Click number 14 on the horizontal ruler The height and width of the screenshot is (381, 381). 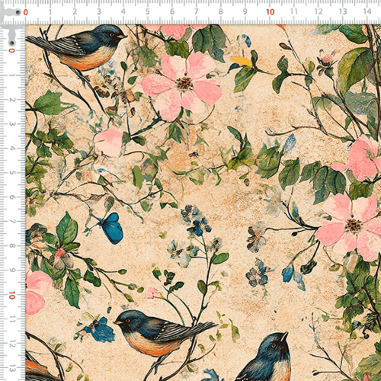(x=367, y=11)
